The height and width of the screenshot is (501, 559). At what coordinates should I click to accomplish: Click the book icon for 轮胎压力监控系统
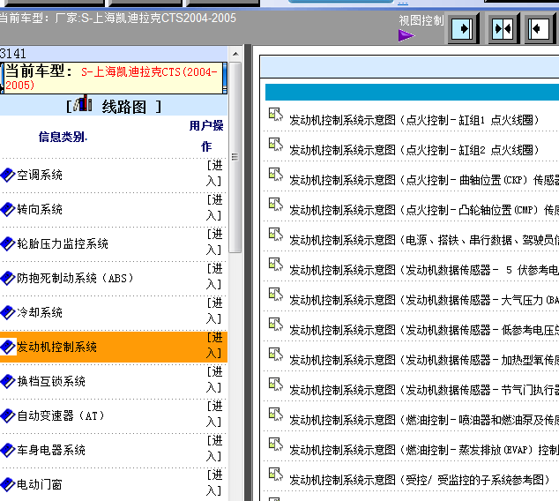(7, 243)
